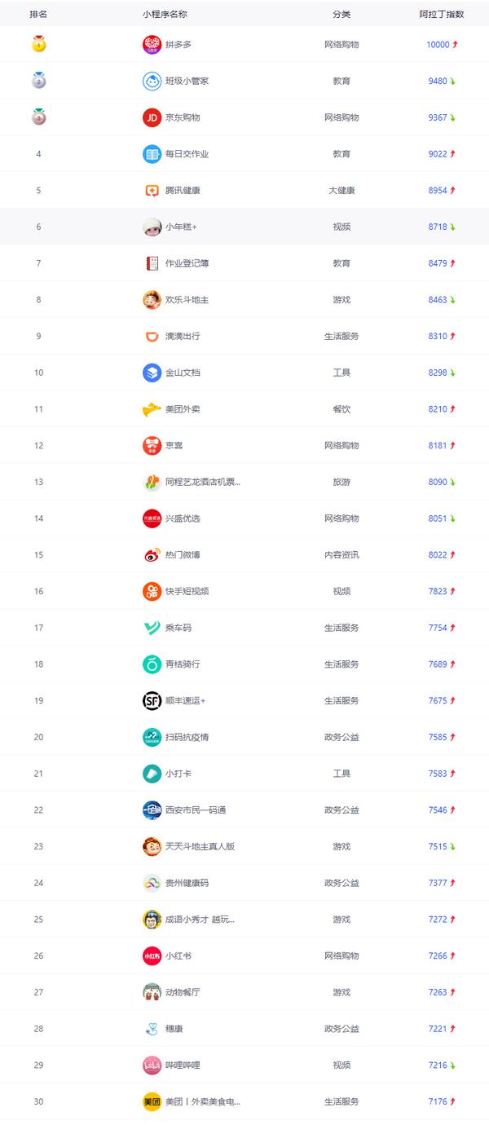Screen dimensions: 489x1125
Task: Click the 阿拉丁指数 column header
Action: (x=441, y=15)
